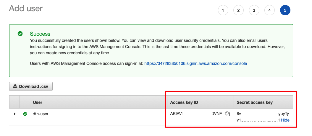Copy the access key ID with the copy icon

click(x=227, y=114)
